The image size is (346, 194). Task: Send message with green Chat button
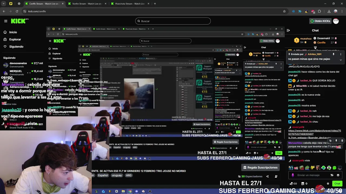click(337, 183)
